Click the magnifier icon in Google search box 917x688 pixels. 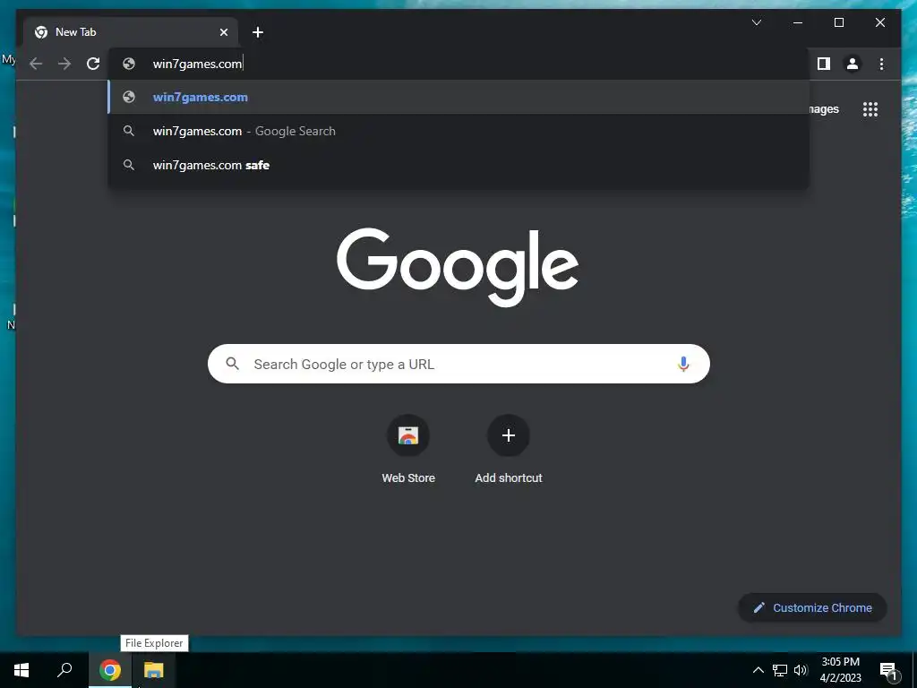232,364
